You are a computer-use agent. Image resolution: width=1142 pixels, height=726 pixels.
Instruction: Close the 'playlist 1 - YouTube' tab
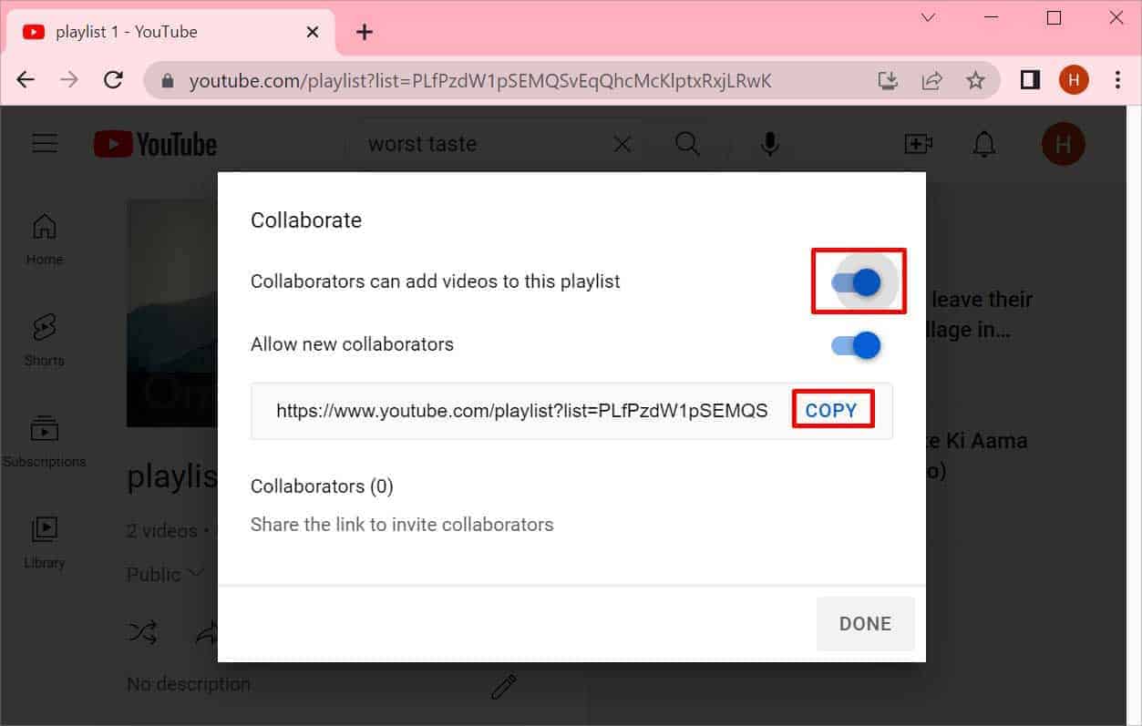tap(313, 32)
